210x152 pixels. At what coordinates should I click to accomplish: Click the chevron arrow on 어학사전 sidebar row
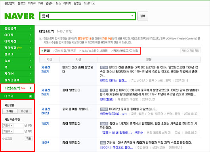coord(31,41)
